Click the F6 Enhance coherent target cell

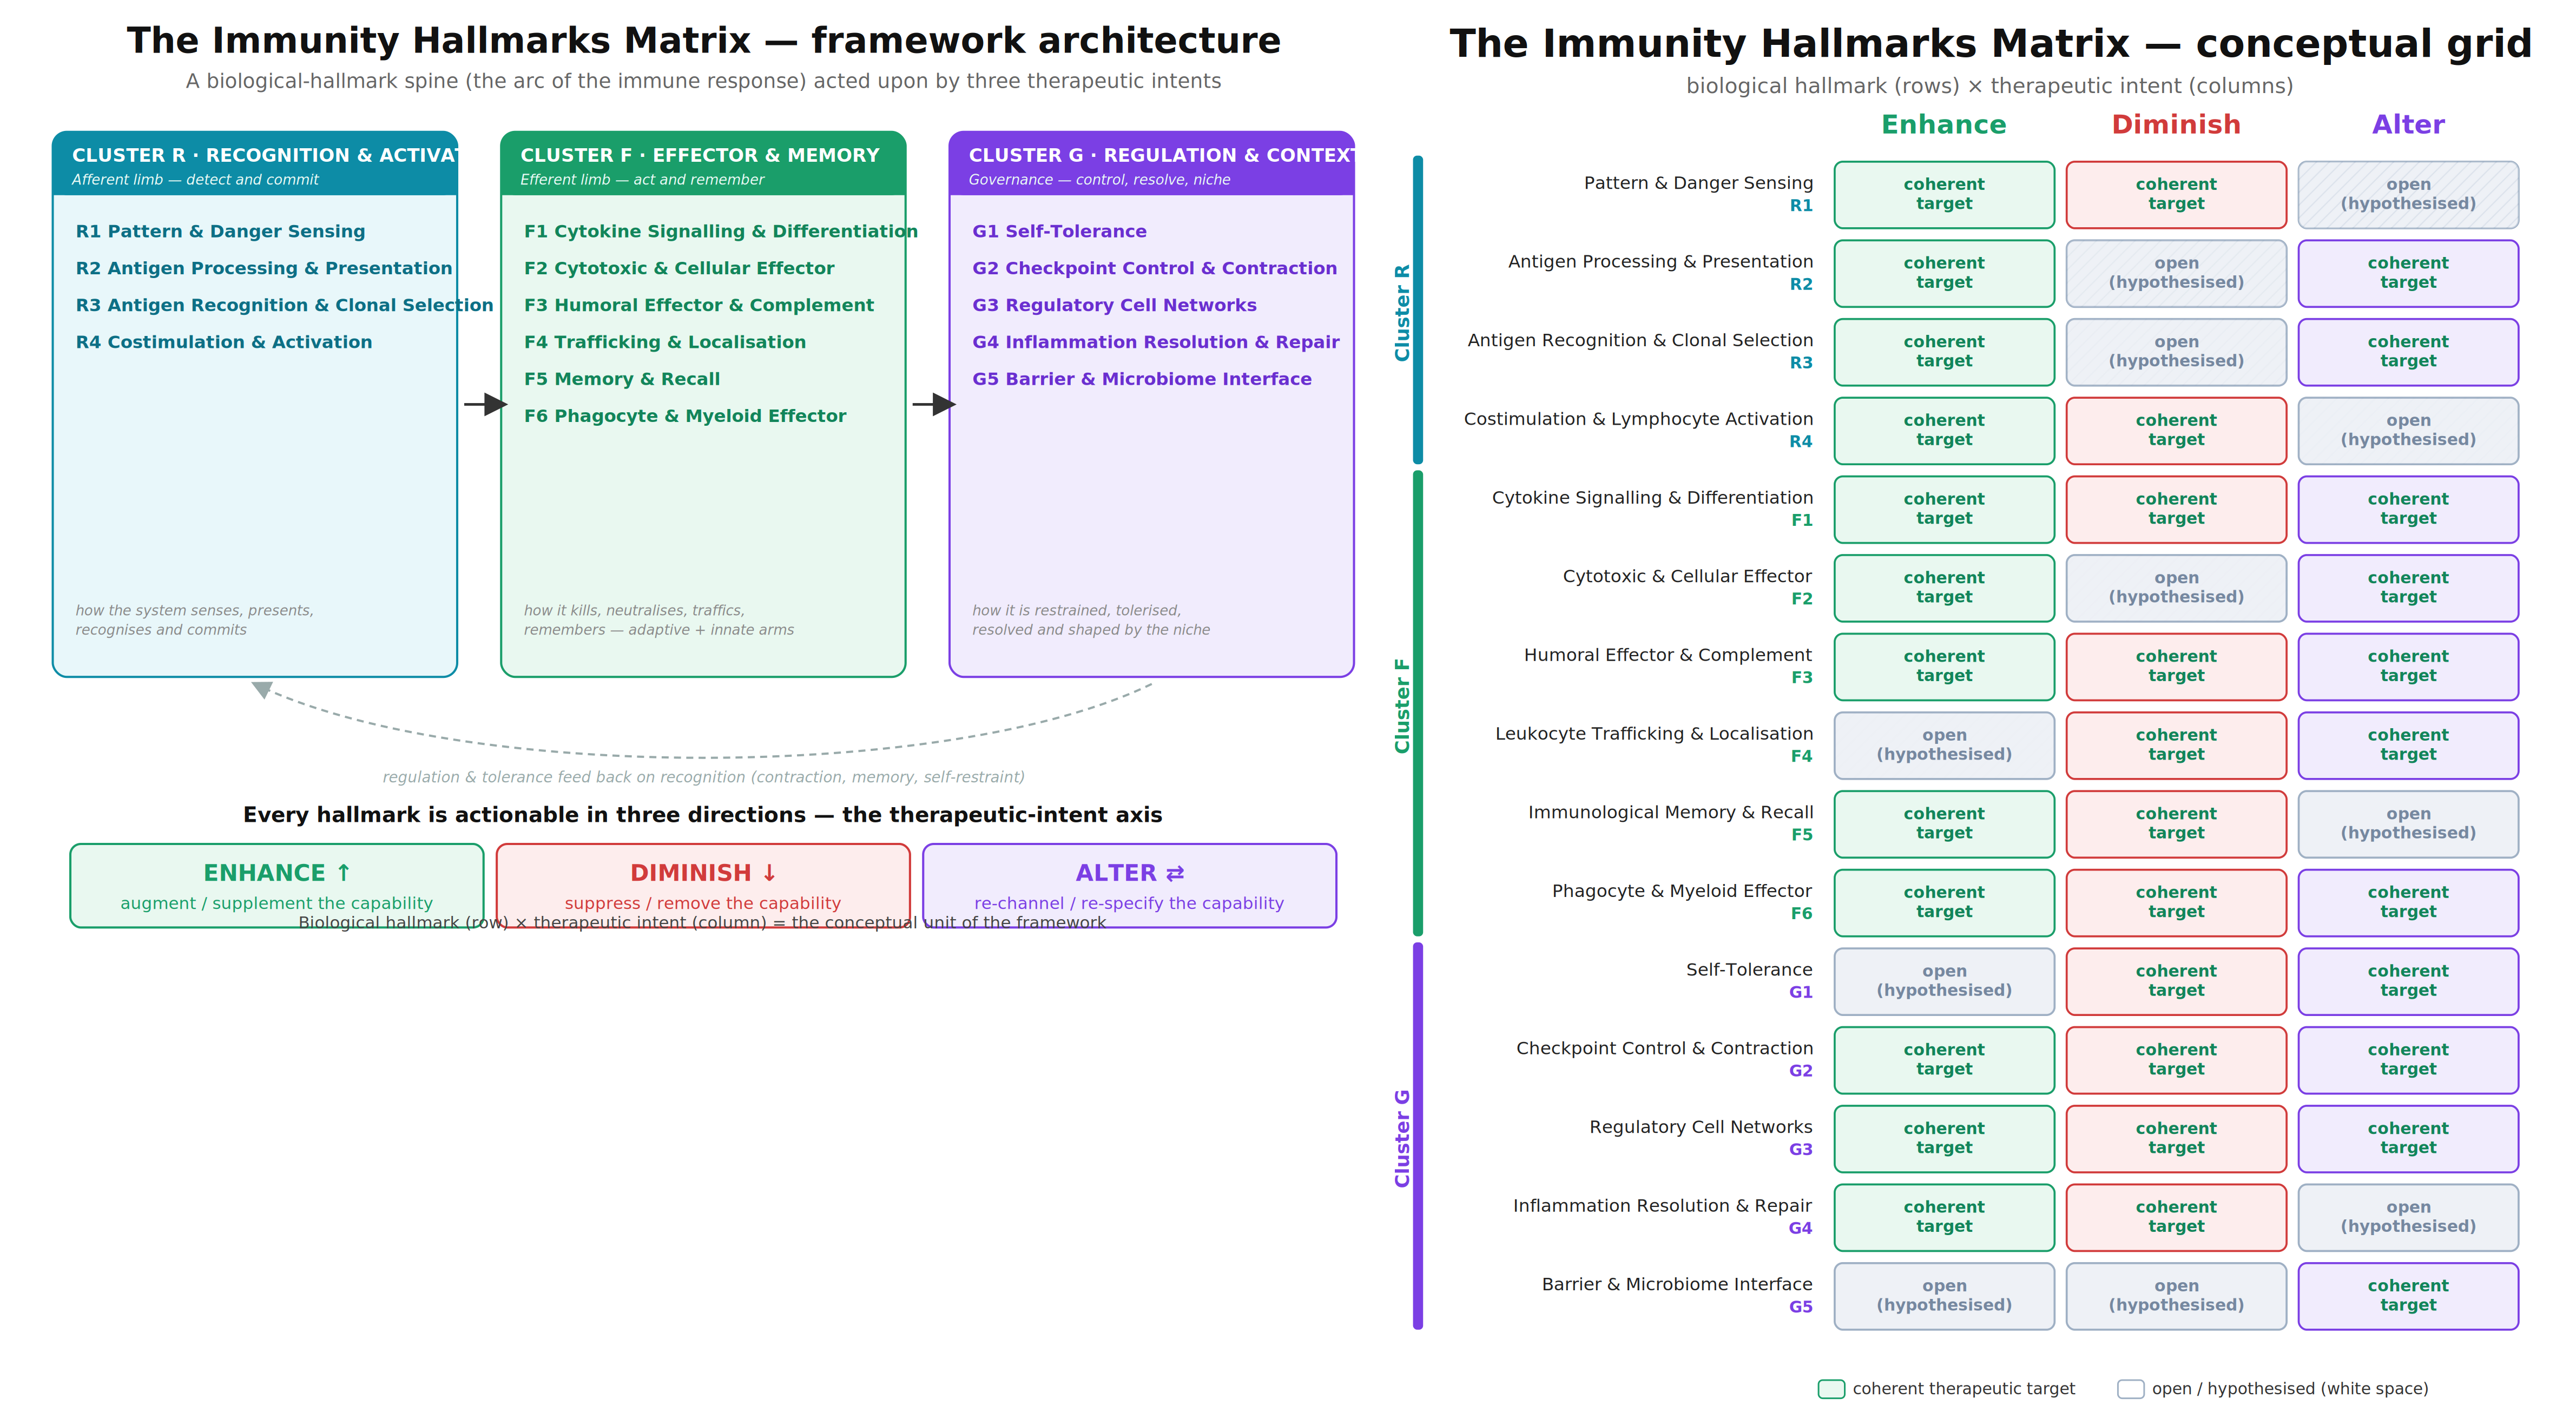pos(1944,903)
